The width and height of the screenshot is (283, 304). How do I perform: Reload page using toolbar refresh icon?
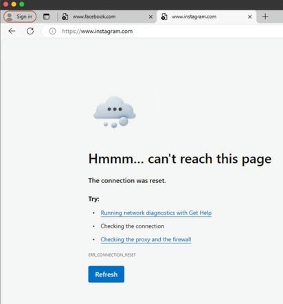coord(30,31)
